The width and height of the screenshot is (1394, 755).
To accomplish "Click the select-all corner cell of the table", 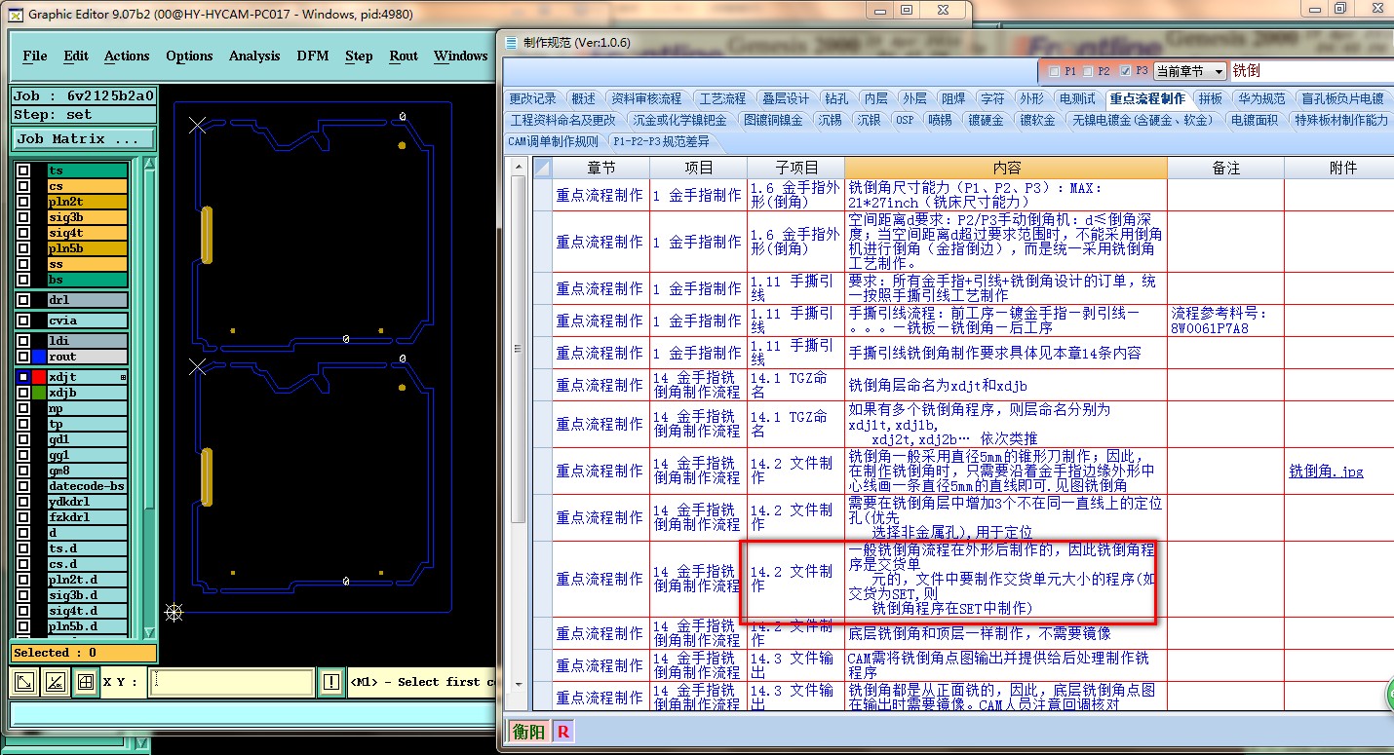I will pos(543,168).
